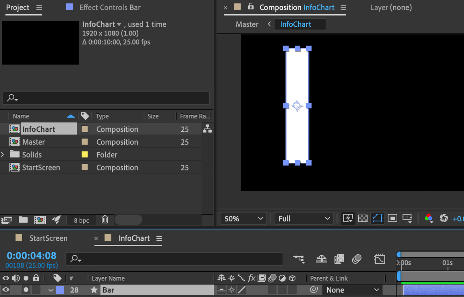Delete selected project item with trash icon

[x=105, y=220]
